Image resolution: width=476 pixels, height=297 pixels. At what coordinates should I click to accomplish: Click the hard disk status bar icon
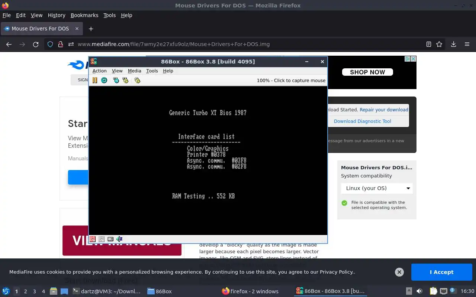click(110, 239)
